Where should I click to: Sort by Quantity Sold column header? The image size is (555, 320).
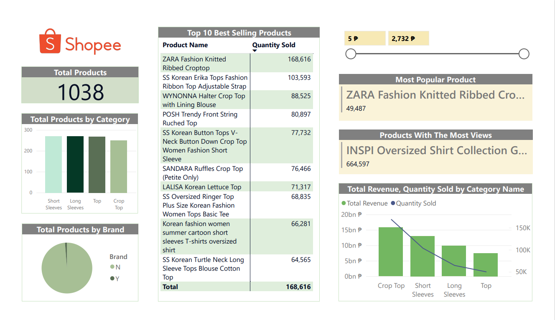tap(274, 45)
